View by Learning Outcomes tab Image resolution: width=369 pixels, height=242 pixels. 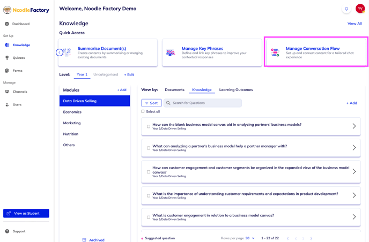[236, 90]
